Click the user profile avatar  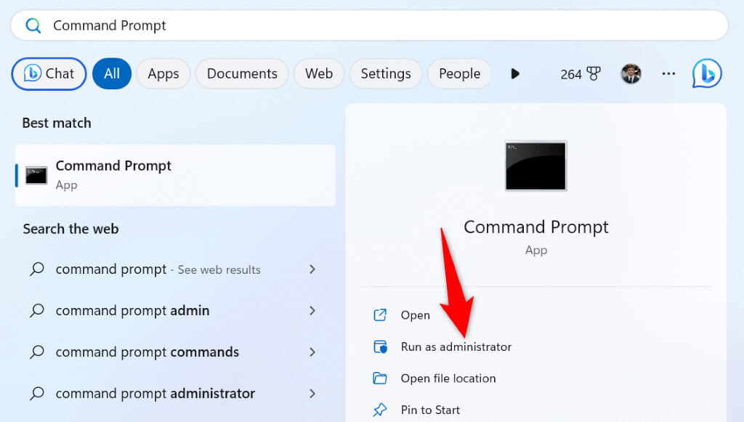coord(631,73)
